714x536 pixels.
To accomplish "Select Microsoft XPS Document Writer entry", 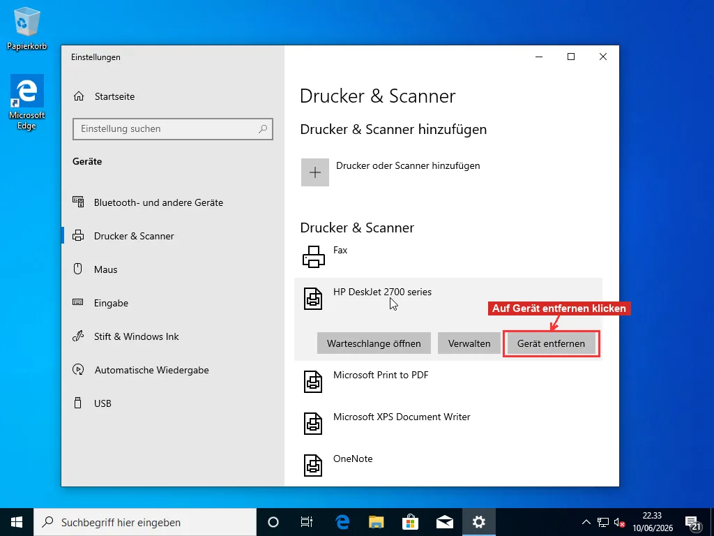I will [x=448, y=424].
